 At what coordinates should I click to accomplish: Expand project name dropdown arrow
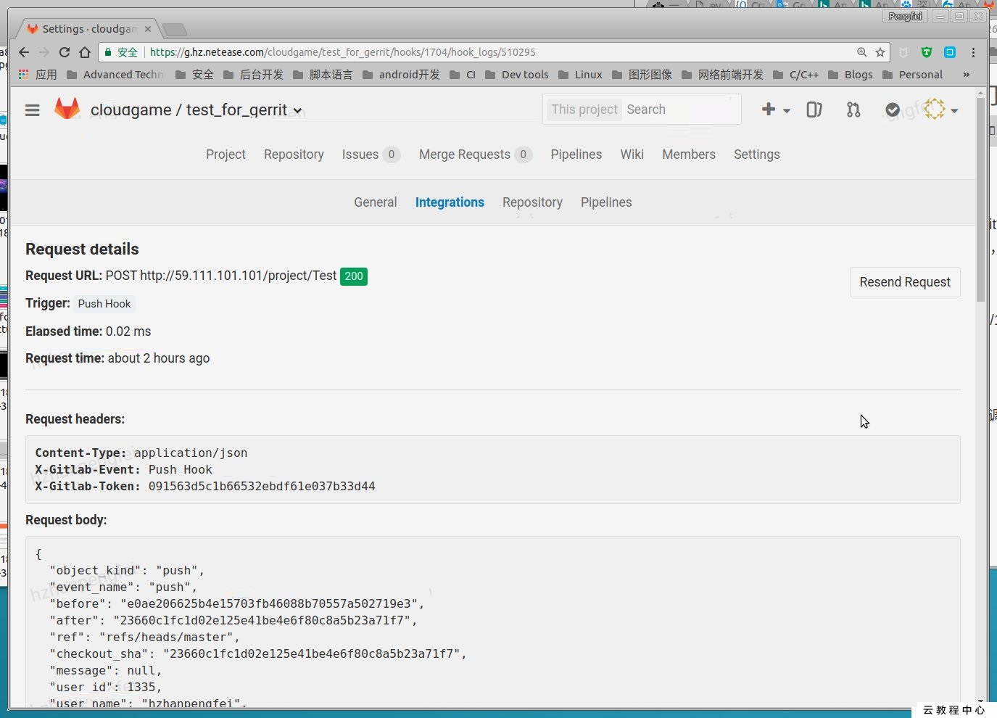pyautogui.click(x=297, y=111)
